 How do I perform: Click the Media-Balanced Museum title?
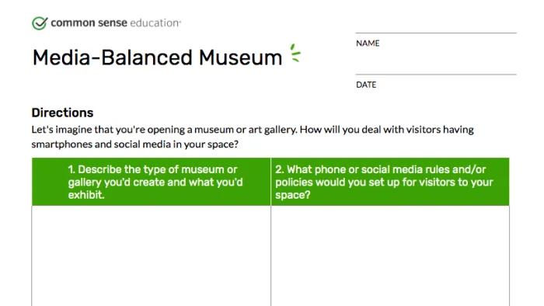tap(157, 57)
